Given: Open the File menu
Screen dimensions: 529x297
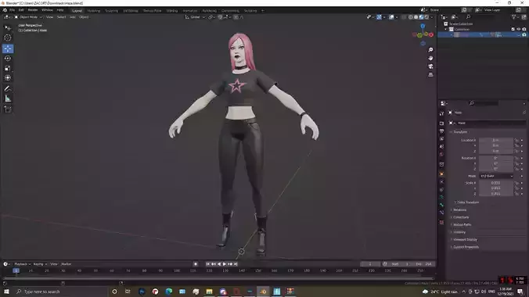Looking at the screenshot, I should (13, 10).
